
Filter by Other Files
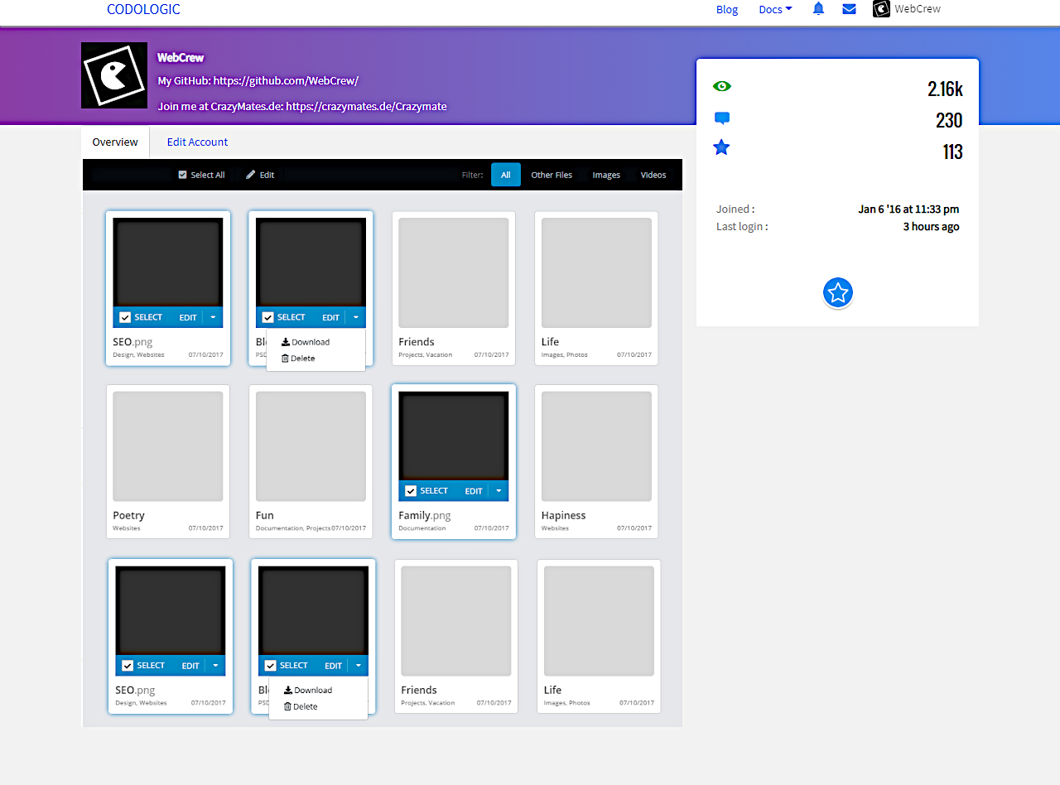point(552,175)
